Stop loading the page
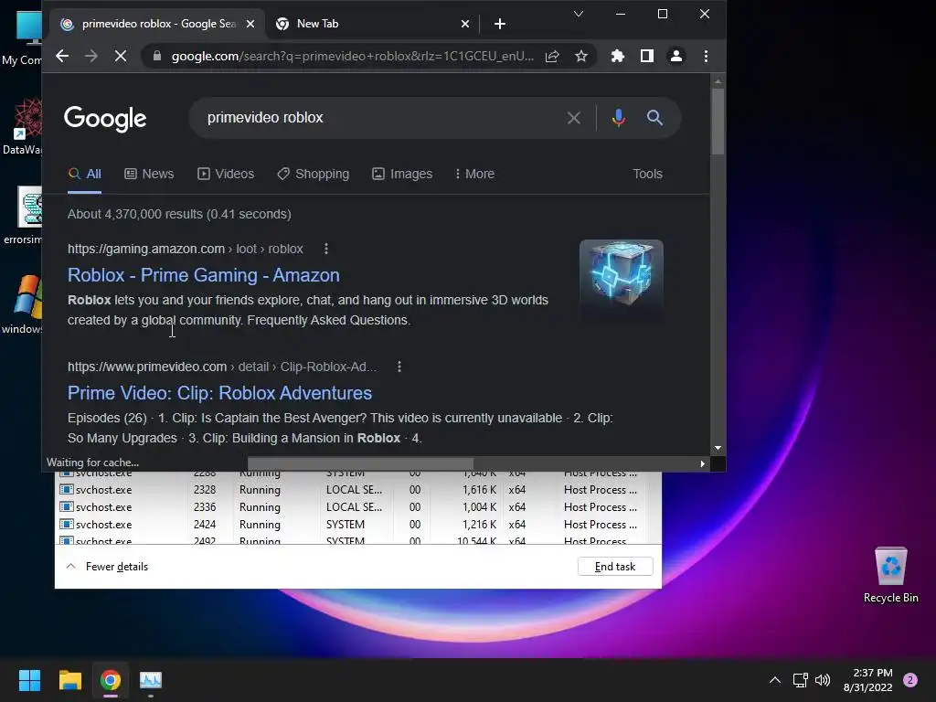The height and width of the screenshot is (702, 936). click(121, 56)
